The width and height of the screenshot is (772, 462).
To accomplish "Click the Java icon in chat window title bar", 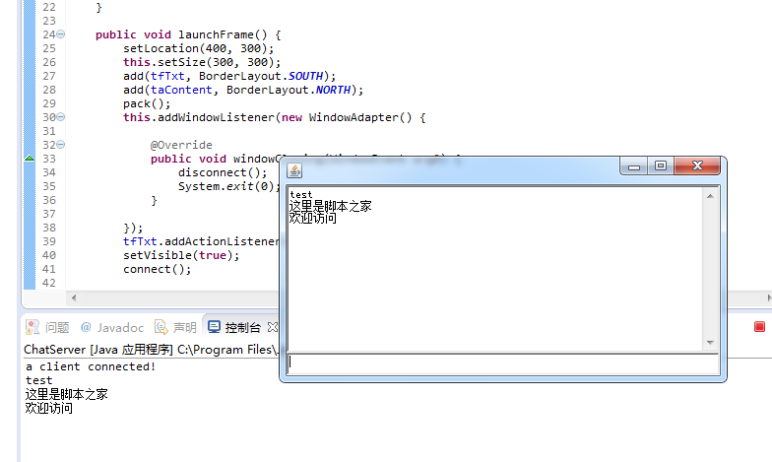I will click(x=294, y=170).
